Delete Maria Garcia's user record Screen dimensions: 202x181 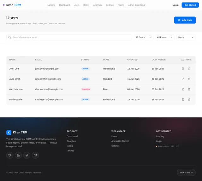189,99
